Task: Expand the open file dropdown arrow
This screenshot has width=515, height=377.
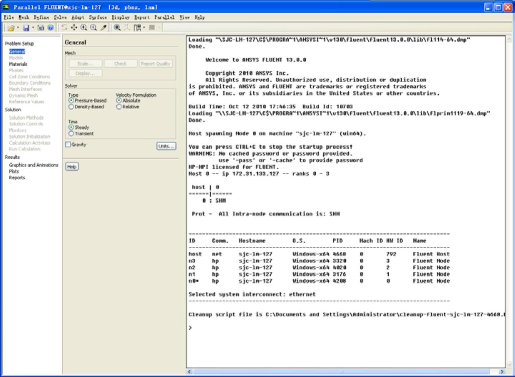Action: [x=18, y=28]
